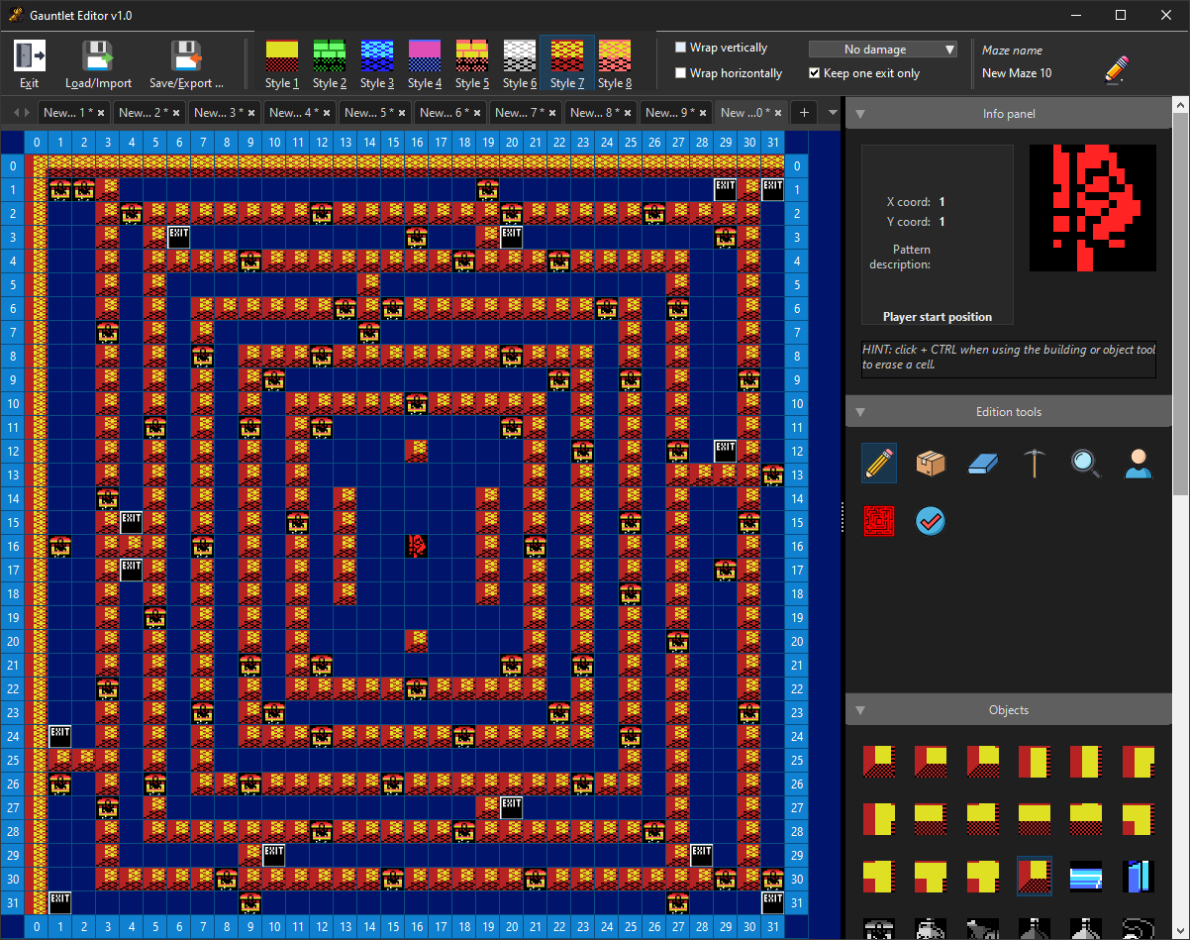Viewport: 1190px width, 940px height.
Task: Select the pickaxe tool
Action: (x=1034, y=463)
